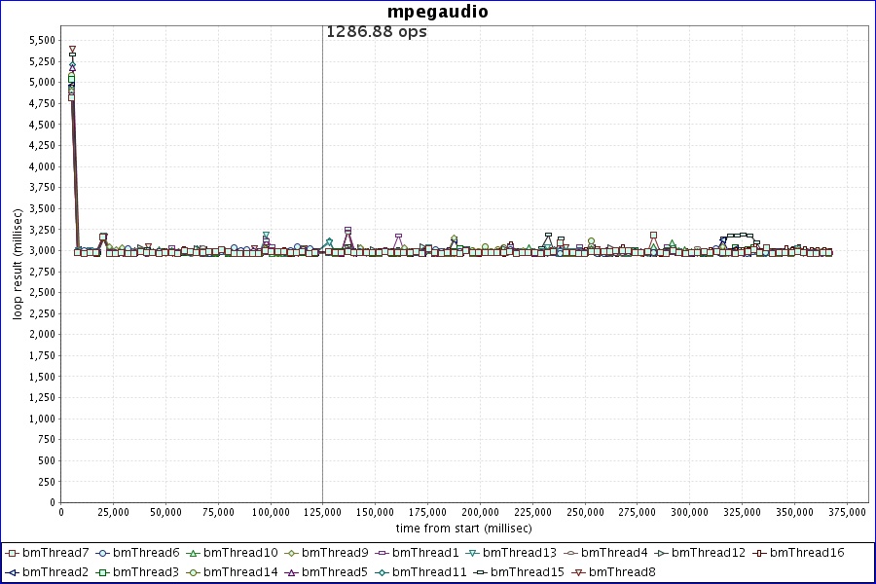Click the bmThread4 legend label
Viewport: 876px width, 584px height.
click(614, 553)
